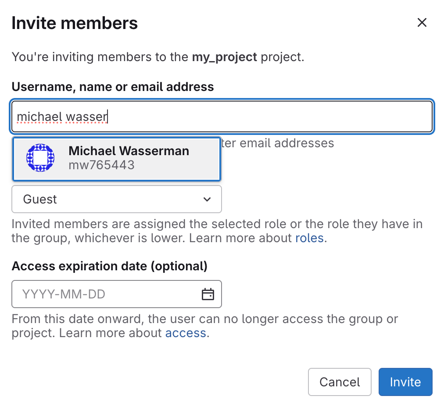
Task: Open the Guest role dropdown
Action: coord(117,200)
